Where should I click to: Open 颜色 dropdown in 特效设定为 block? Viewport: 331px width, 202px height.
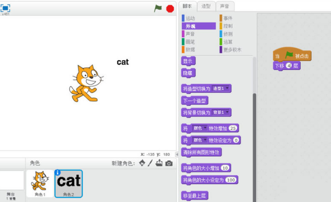(x=199, y=140)
